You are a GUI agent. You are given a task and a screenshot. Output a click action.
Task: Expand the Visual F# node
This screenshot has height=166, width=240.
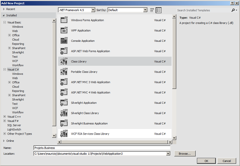[5, 121]
